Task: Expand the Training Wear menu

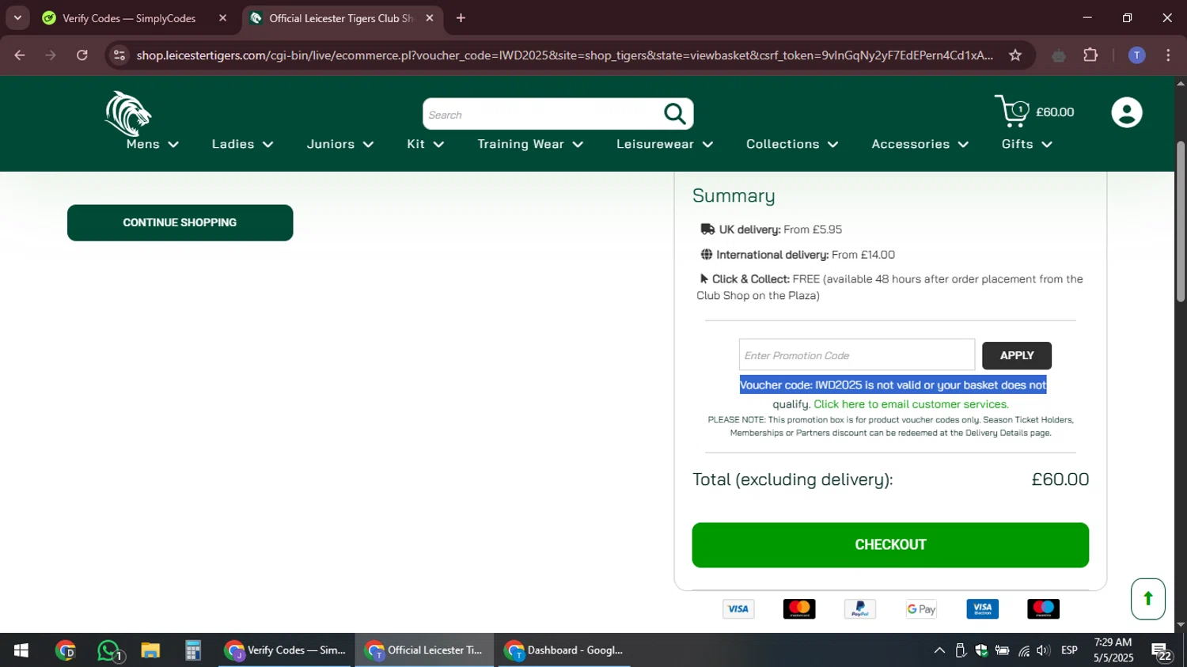Action: (x=530, y=144)
